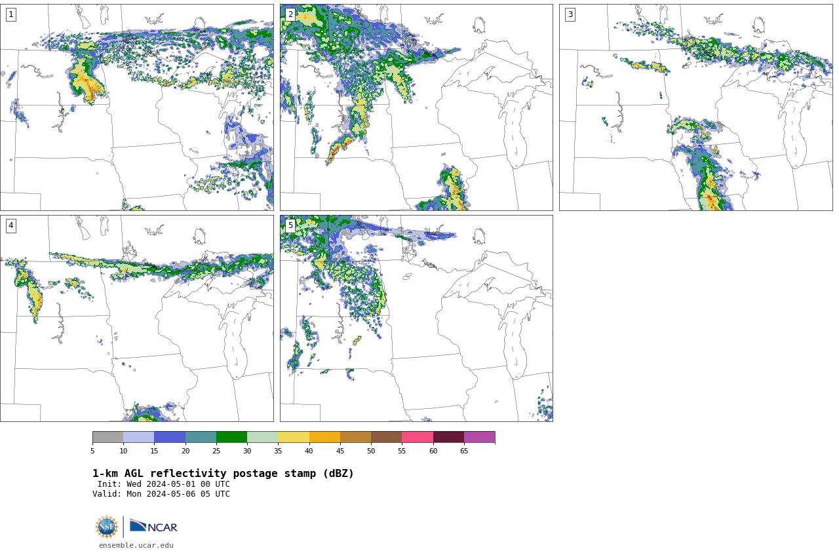The height and width of the screenshot is (553, 839).
Task: Click the blue 15-20 dBZ swatch
Action: [170, 437]
